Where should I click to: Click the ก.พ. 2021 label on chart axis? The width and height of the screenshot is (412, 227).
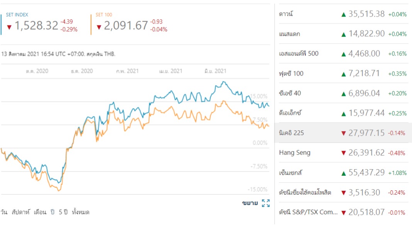point(127,71)
